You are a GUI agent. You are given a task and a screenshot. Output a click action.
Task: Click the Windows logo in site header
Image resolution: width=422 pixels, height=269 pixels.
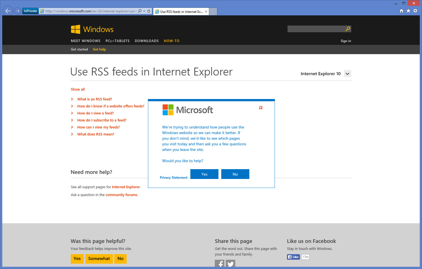(x=92, y=29)
